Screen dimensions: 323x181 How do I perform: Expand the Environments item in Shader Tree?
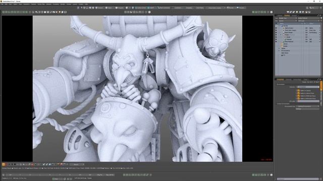click(x=279, y=51)
